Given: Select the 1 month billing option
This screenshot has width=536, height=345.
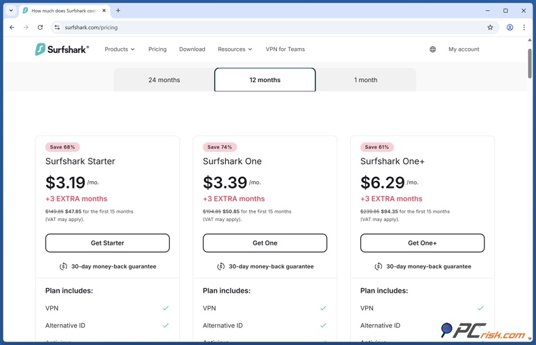Looking at the screenshot, I should 365,80.
